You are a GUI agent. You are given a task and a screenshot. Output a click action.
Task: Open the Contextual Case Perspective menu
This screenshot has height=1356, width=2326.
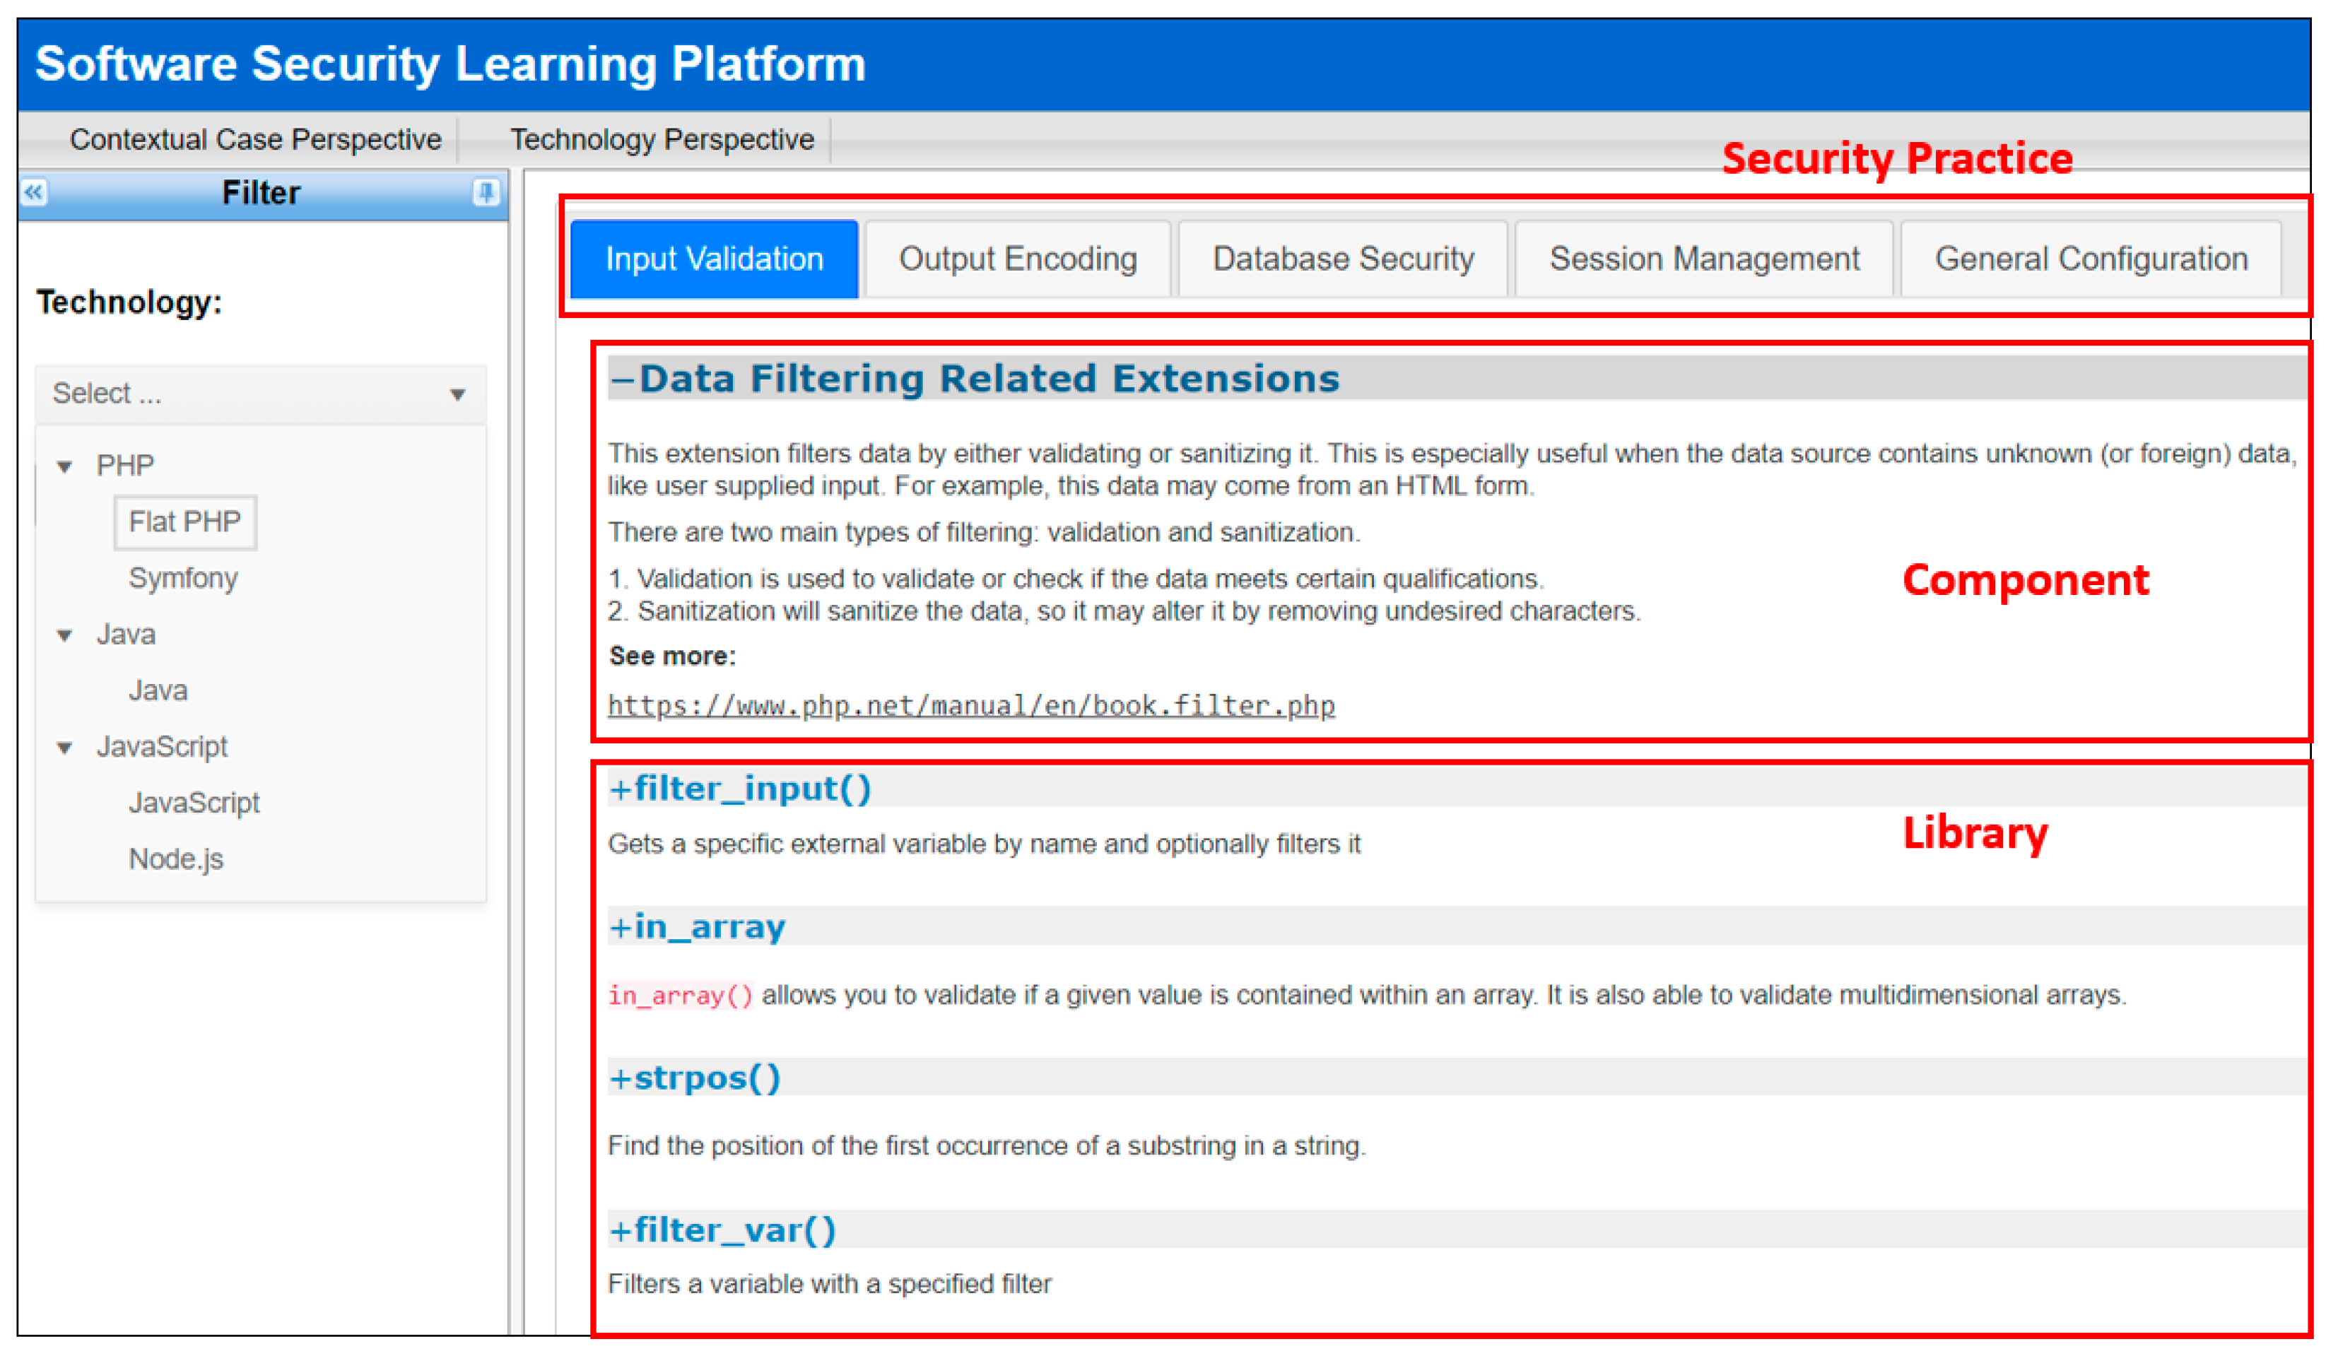point(254,139)
